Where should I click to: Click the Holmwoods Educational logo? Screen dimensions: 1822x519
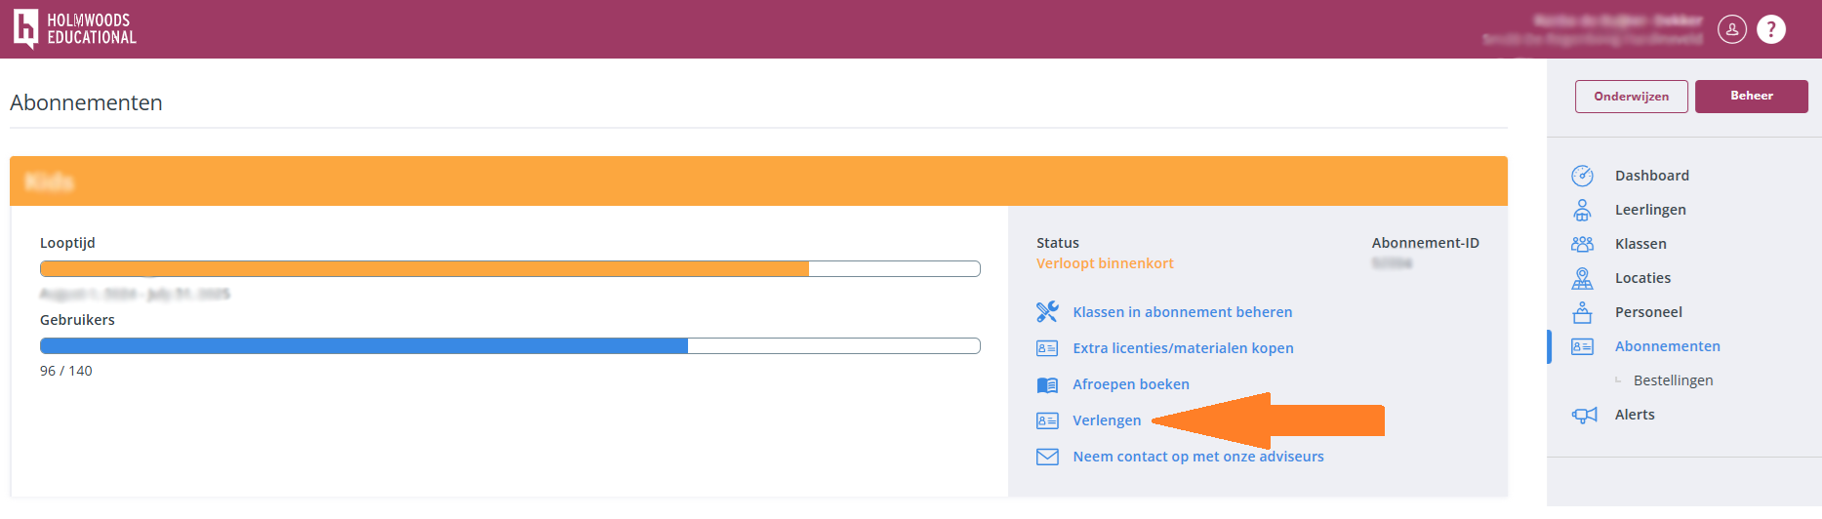(x=74, y=29)
